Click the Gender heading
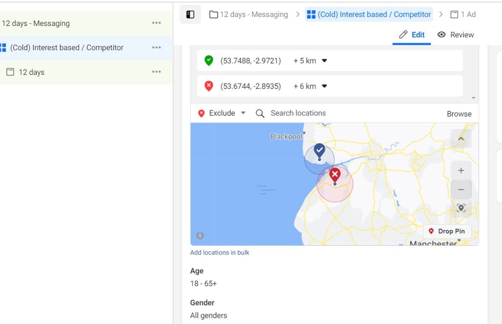Viewport: 502px width, 324px height. click(202, 303)
